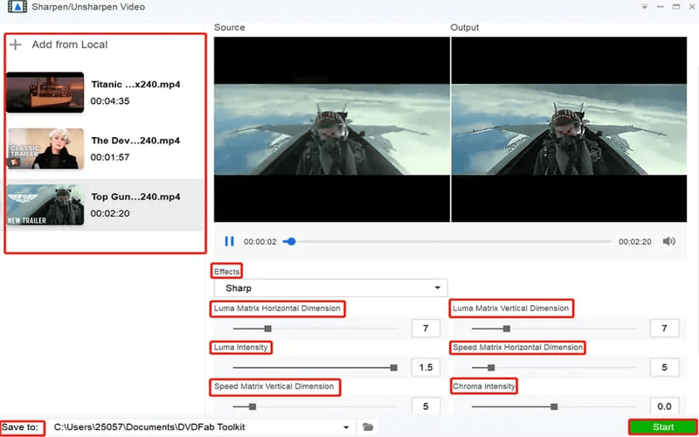This screenshot has height=437, width=699.
Task: Click the Luma Intensity slider handle
Action: [393, 368]
